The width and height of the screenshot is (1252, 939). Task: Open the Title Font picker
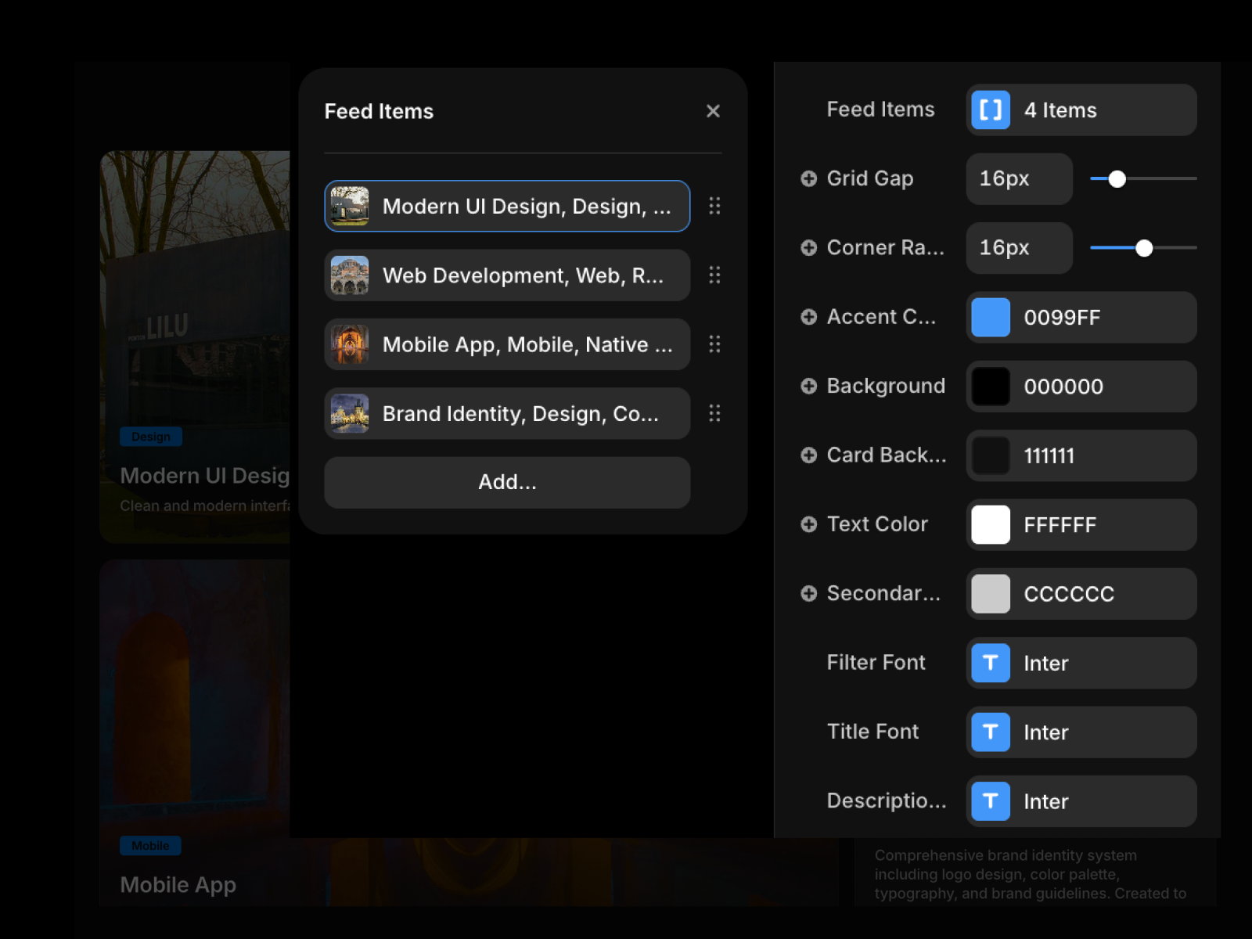1081,732
